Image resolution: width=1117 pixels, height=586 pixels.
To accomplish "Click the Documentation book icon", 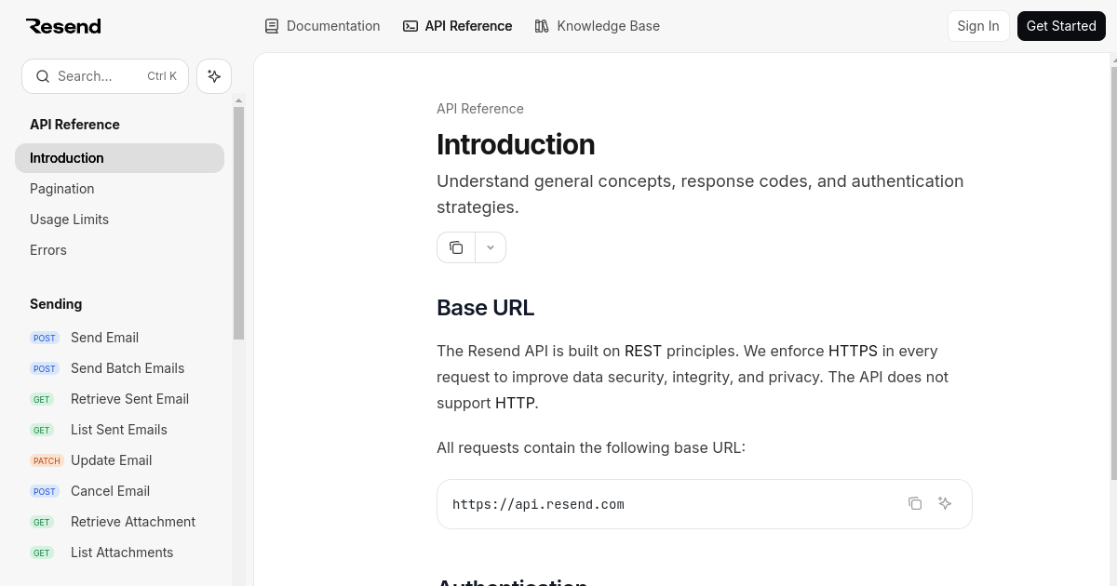I will coord(272,26).
